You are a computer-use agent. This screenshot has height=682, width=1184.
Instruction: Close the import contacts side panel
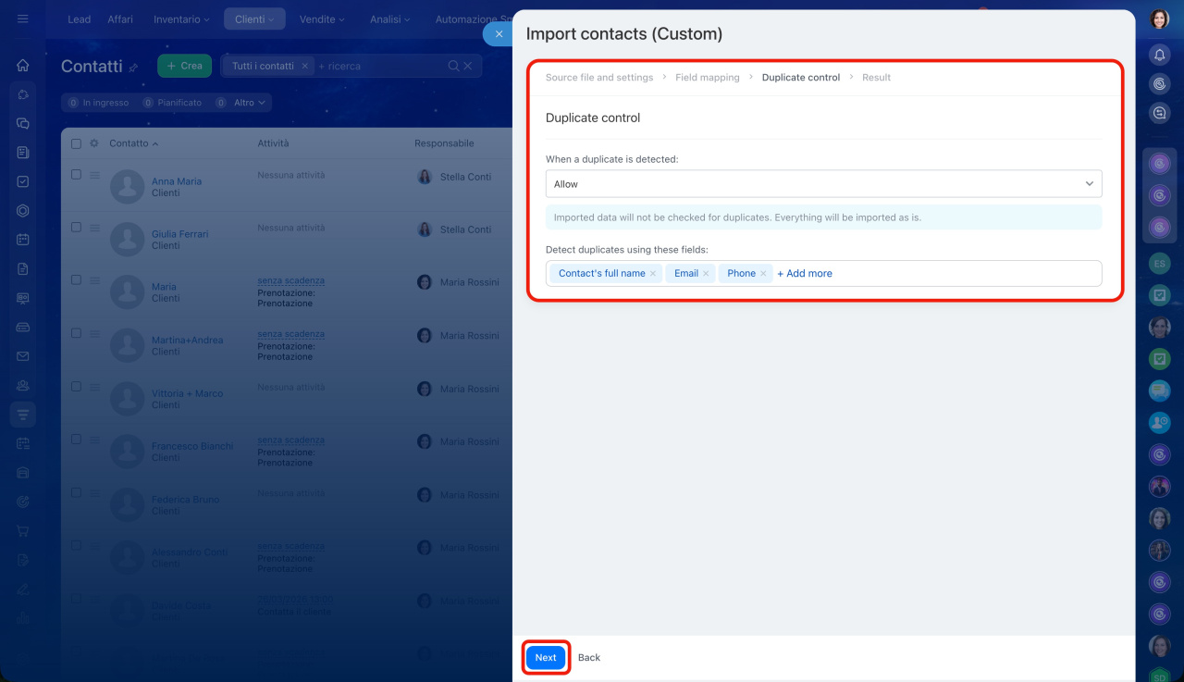tap(498, 34)
